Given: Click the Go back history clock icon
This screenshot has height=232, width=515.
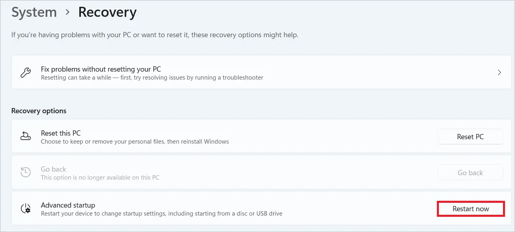Looking at the screenshot, I should coord(26,172).
